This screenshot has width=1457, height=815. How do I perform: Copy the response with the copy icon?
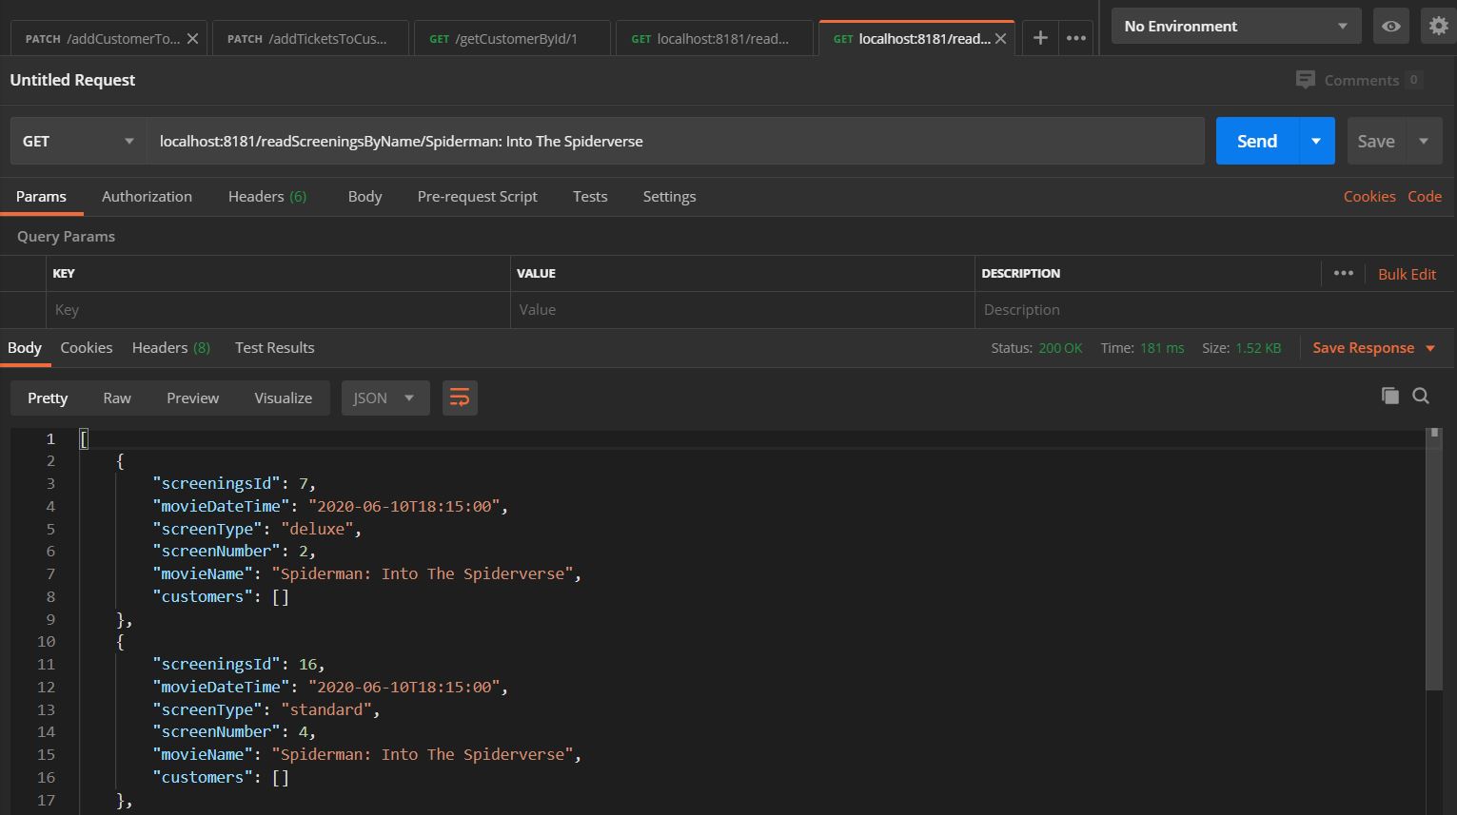click(x=1389, y=396)
